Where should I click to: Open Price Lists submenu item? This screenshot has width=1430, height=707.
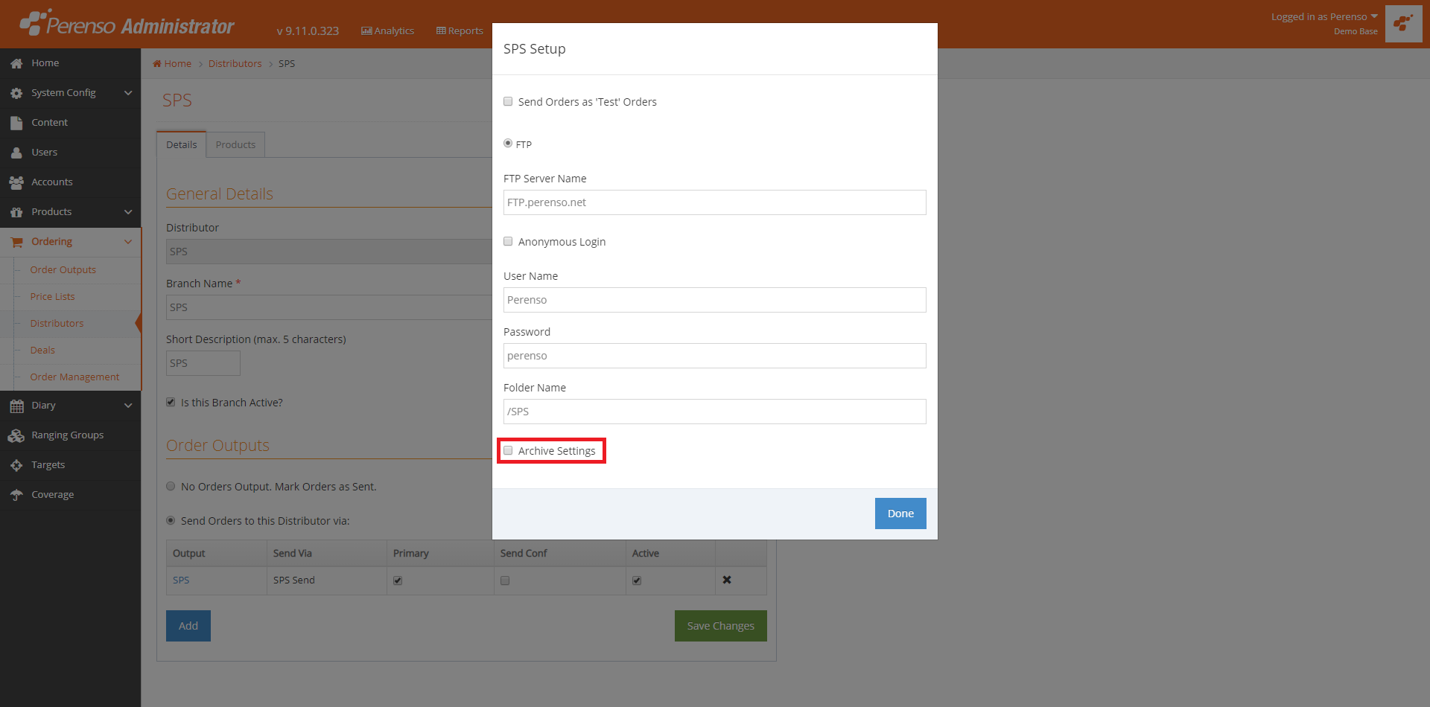click(x=52, y=296)
